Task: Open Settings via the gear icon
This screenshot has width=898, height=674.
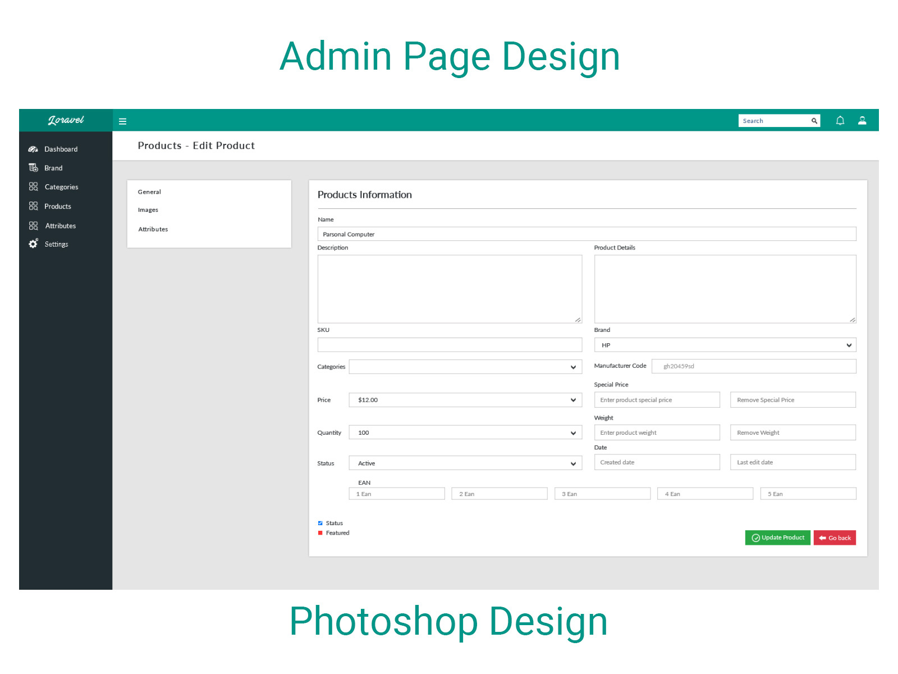Action: pos(33,244)
